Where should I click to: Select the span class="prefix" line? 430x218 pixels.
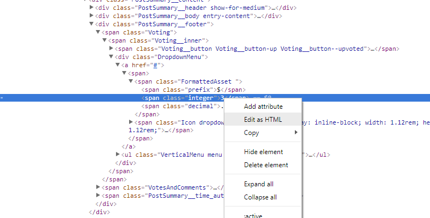point(193,90)
